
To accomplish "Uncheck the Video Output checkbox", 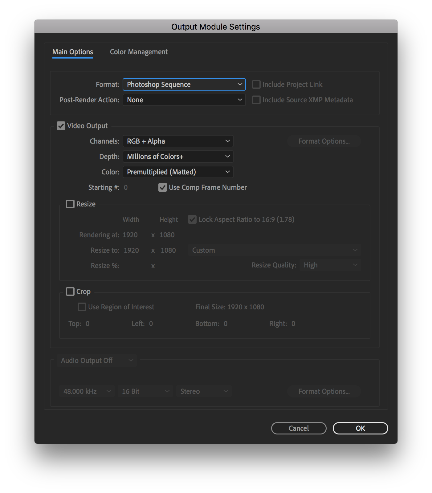I will pos(61,126).
